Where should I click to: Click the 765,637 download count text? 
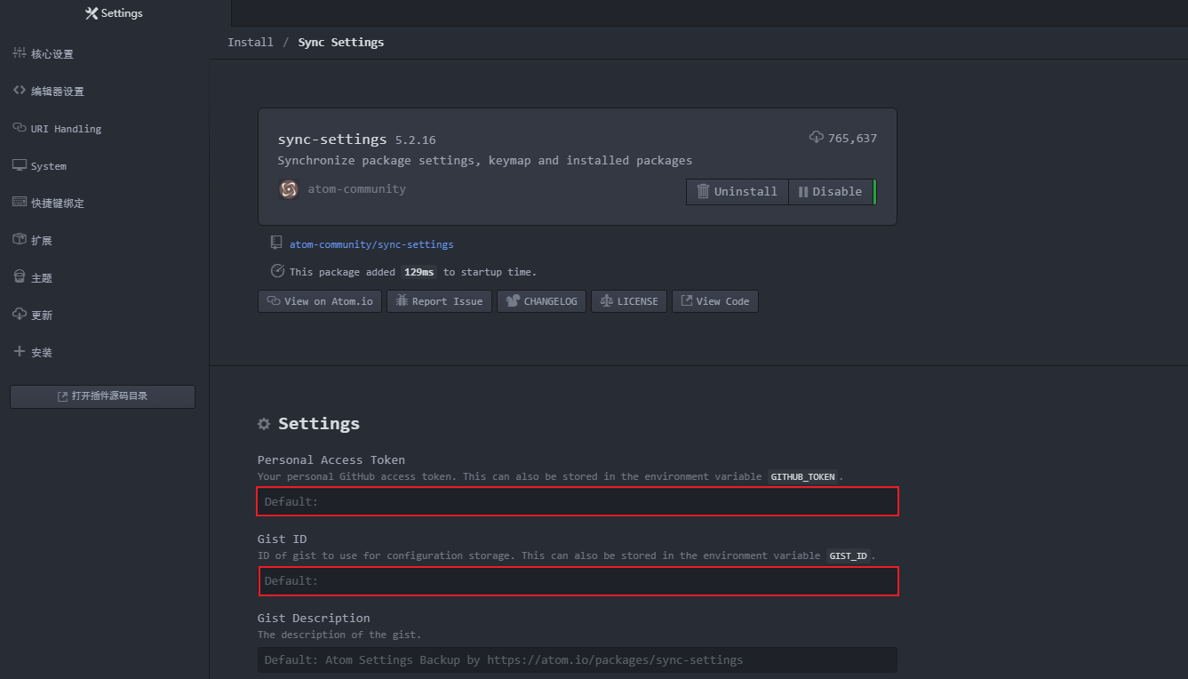pyautogui.click(x=852, y=139)
